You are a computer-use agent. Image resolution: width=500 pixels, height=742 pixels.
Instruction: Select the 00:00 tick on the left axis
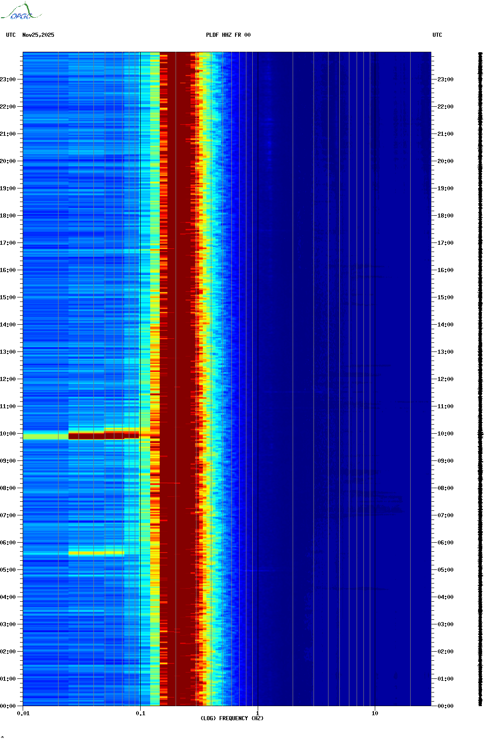click(8, 706)
